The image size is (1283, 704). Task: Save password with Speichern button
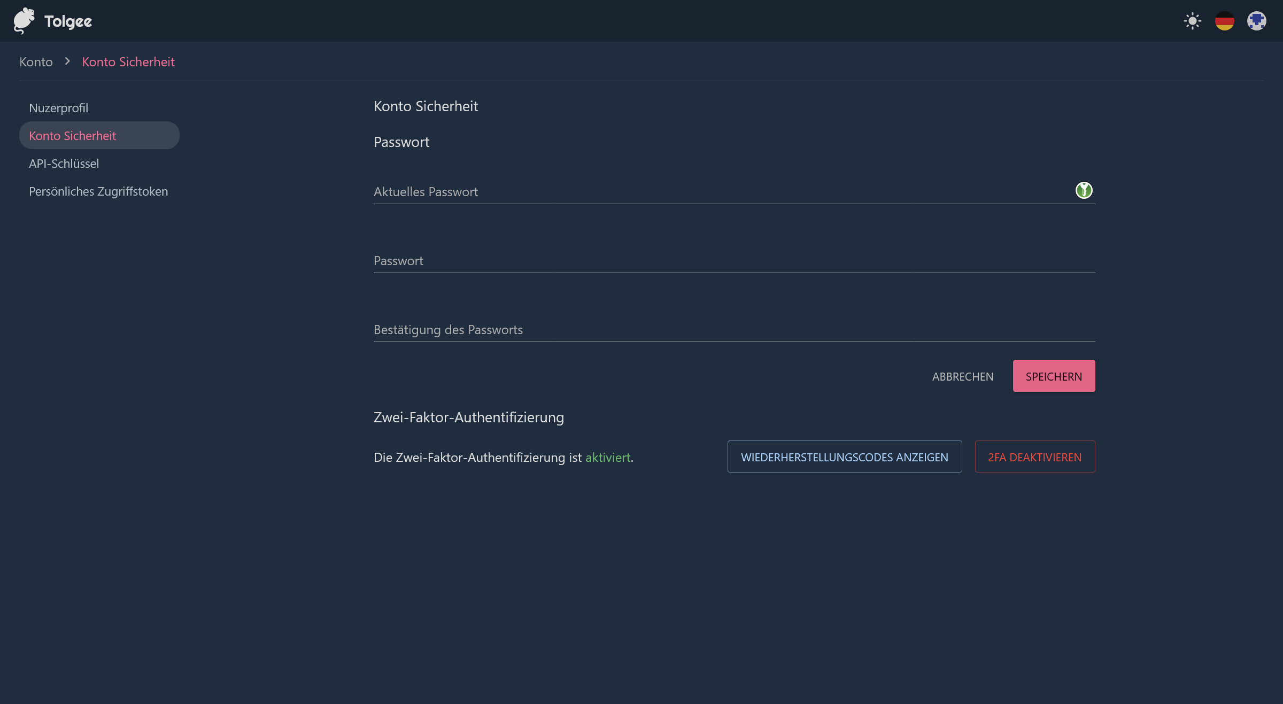click(x=1053, y=376)
